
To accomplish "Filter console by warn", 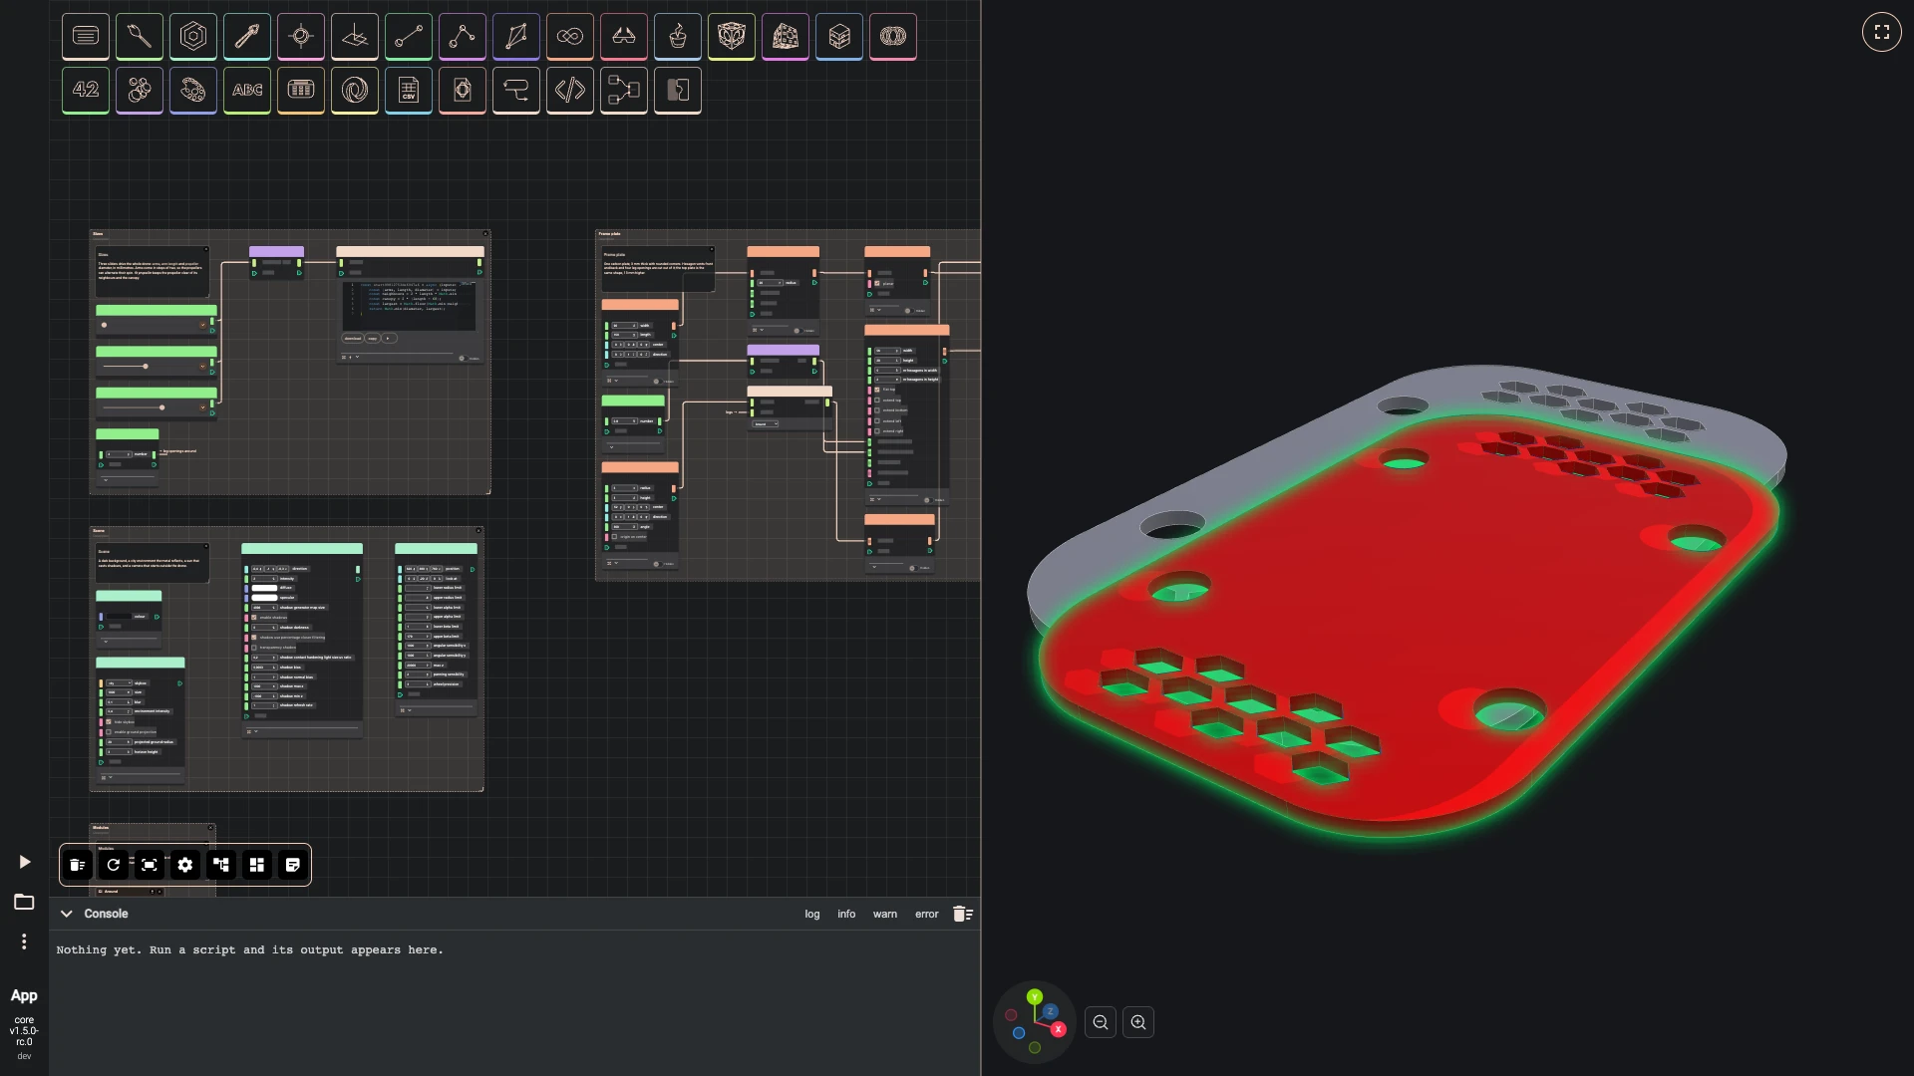I will coord(885,915).
